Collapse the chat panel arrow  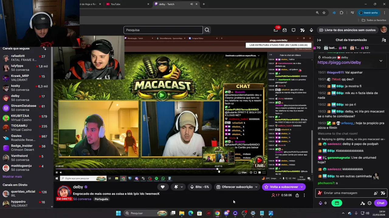[x=319, y=40]
